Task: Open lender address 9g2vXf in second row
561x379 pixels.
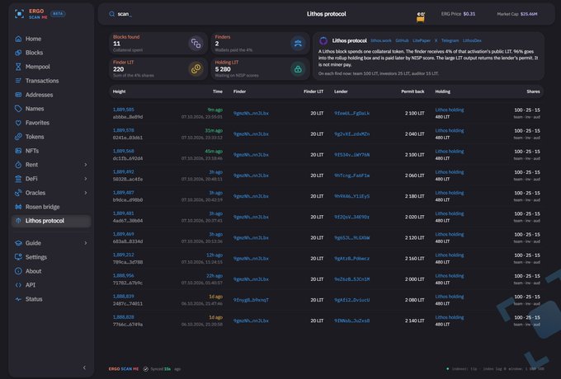Action: point(351,134)
